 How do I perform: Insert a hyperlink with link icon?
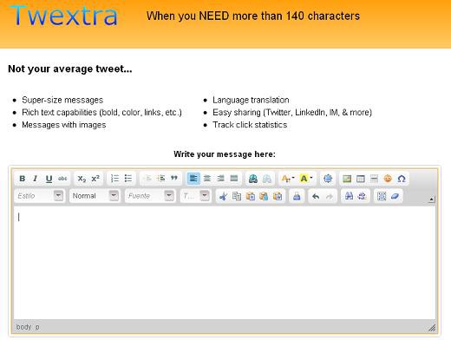click(253, 179)
